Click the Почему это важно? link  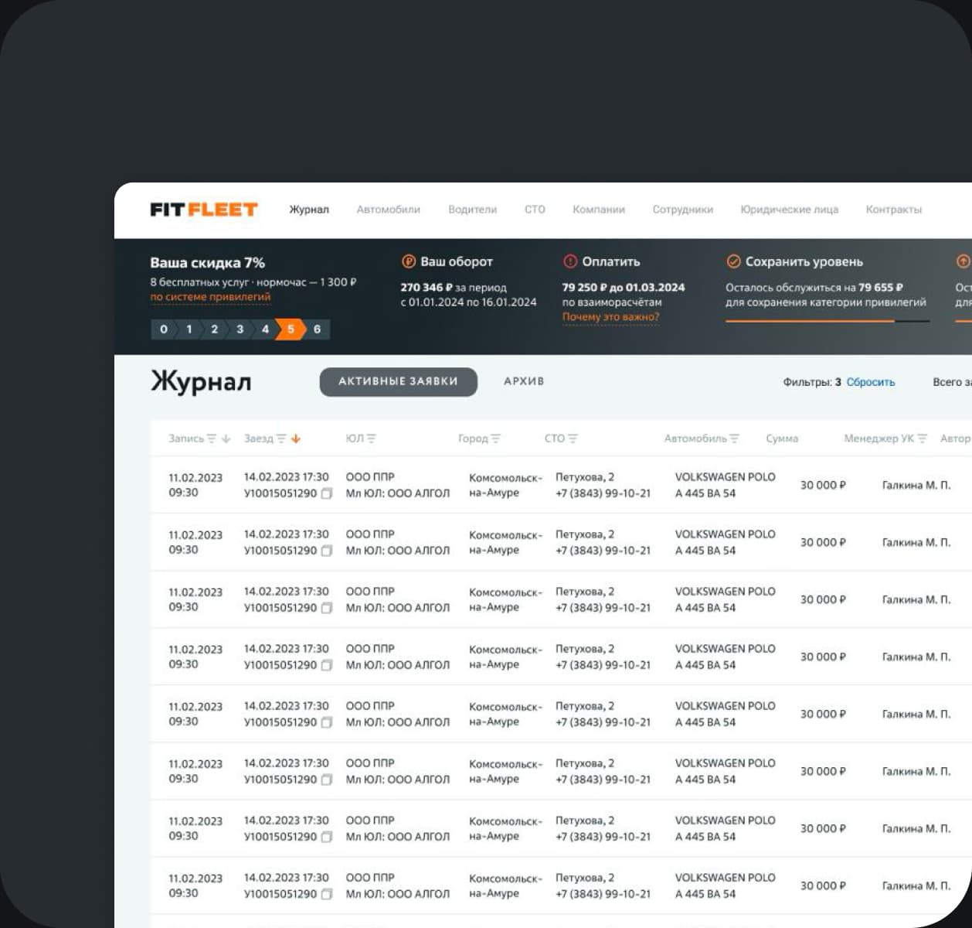pos(611,317)
